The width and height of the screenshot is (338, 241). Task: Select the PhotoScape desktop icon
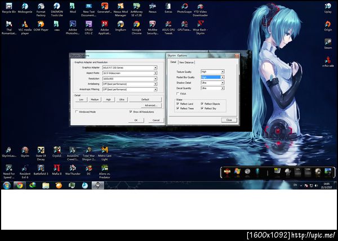tap(184, 8)
